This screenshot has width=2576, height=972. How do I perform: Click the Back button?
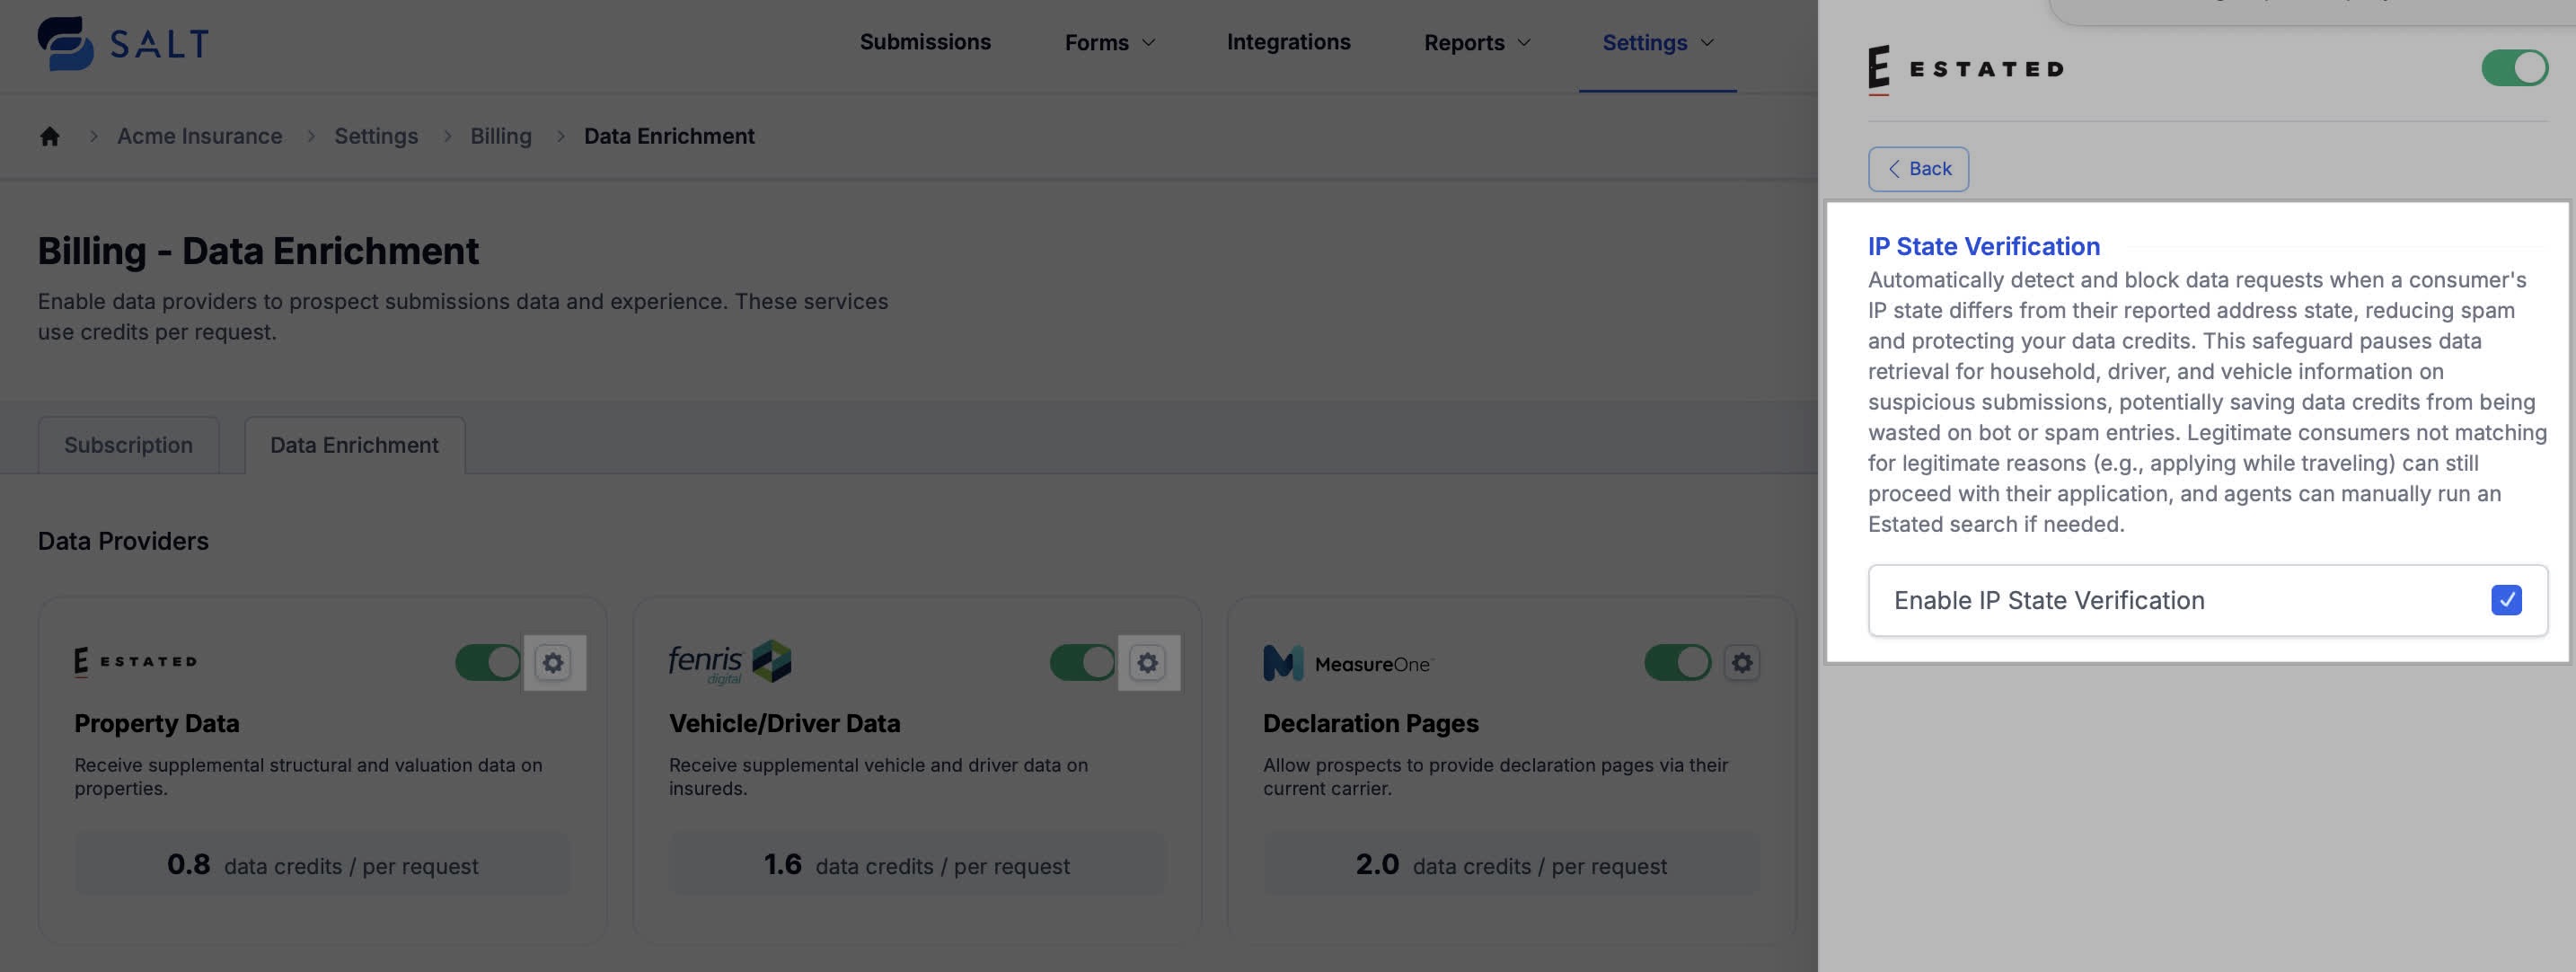coord(1918,169)
